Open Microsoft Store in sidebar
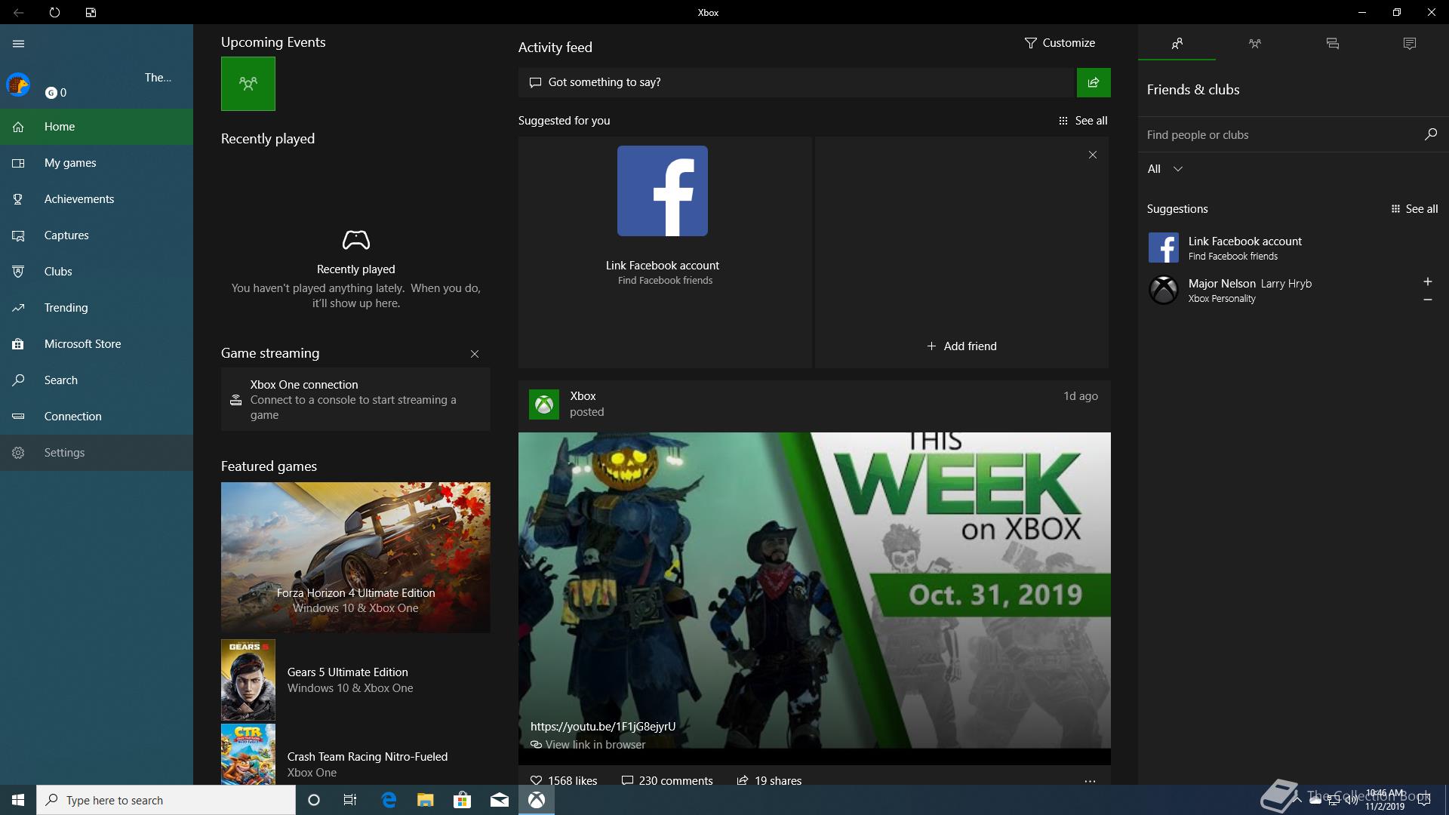 (97, 344)
